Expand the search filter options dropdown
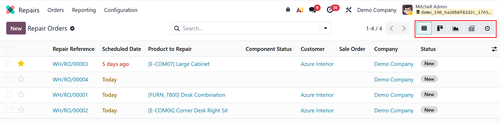Image resolution: width=500 pixels, height=123 pixels. 326,28
